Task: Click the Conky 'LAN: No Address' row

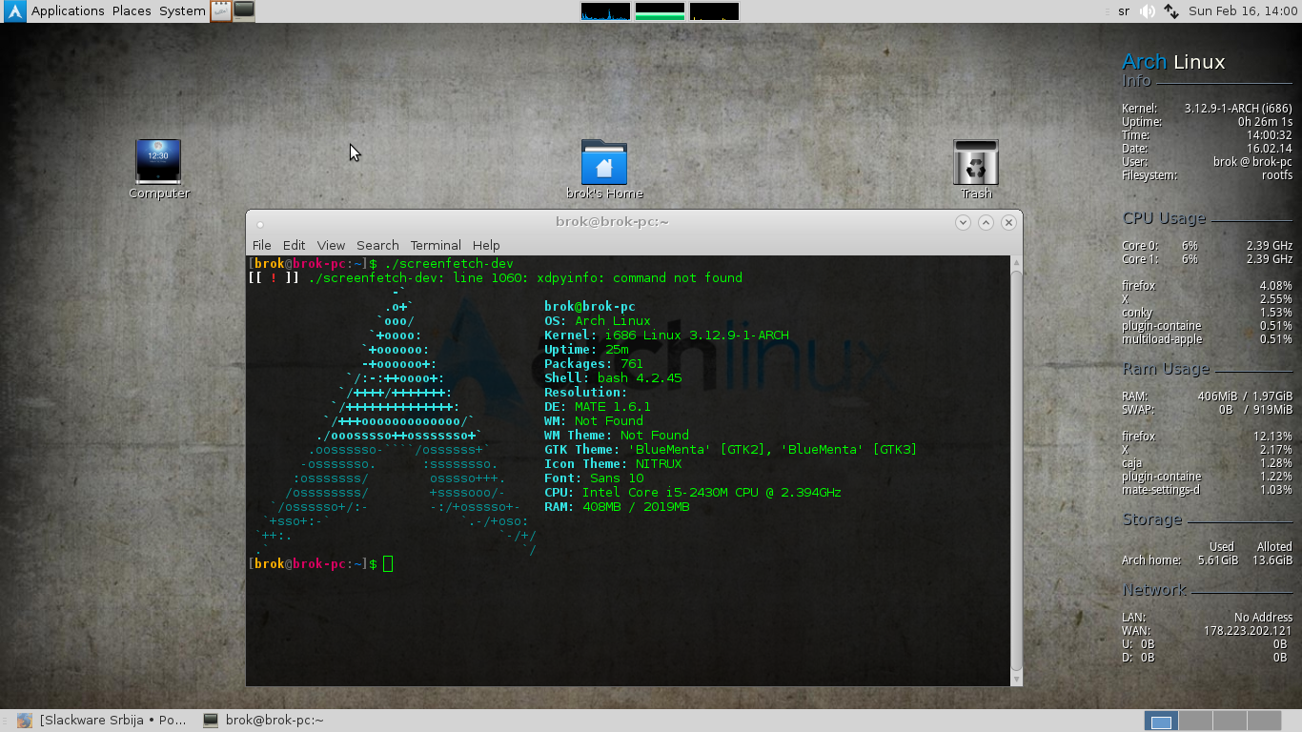Action: 1207,618
